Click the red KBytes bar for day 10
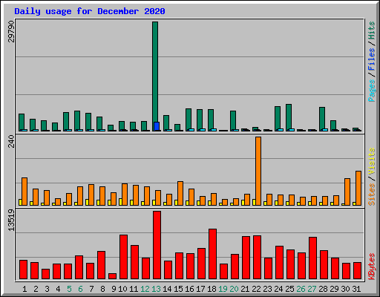This screenshot has height=297, width=380. [x=123, y=257]
